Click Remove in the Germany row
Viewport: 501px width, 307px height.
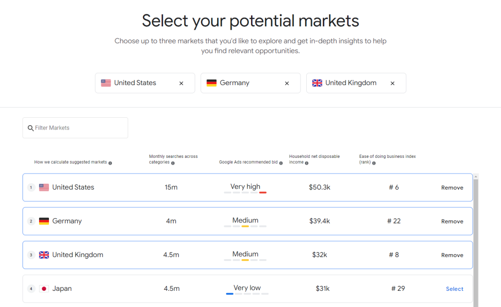tap(452, 221)
